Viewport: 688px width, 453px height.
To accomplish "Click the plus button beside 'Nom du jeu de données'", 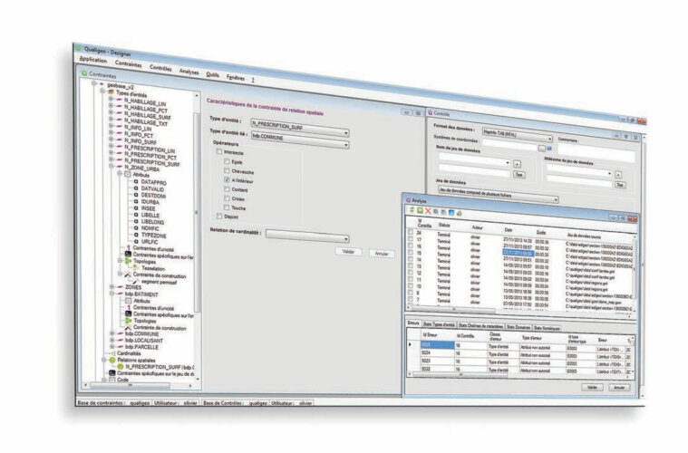I will click(518, 164).
